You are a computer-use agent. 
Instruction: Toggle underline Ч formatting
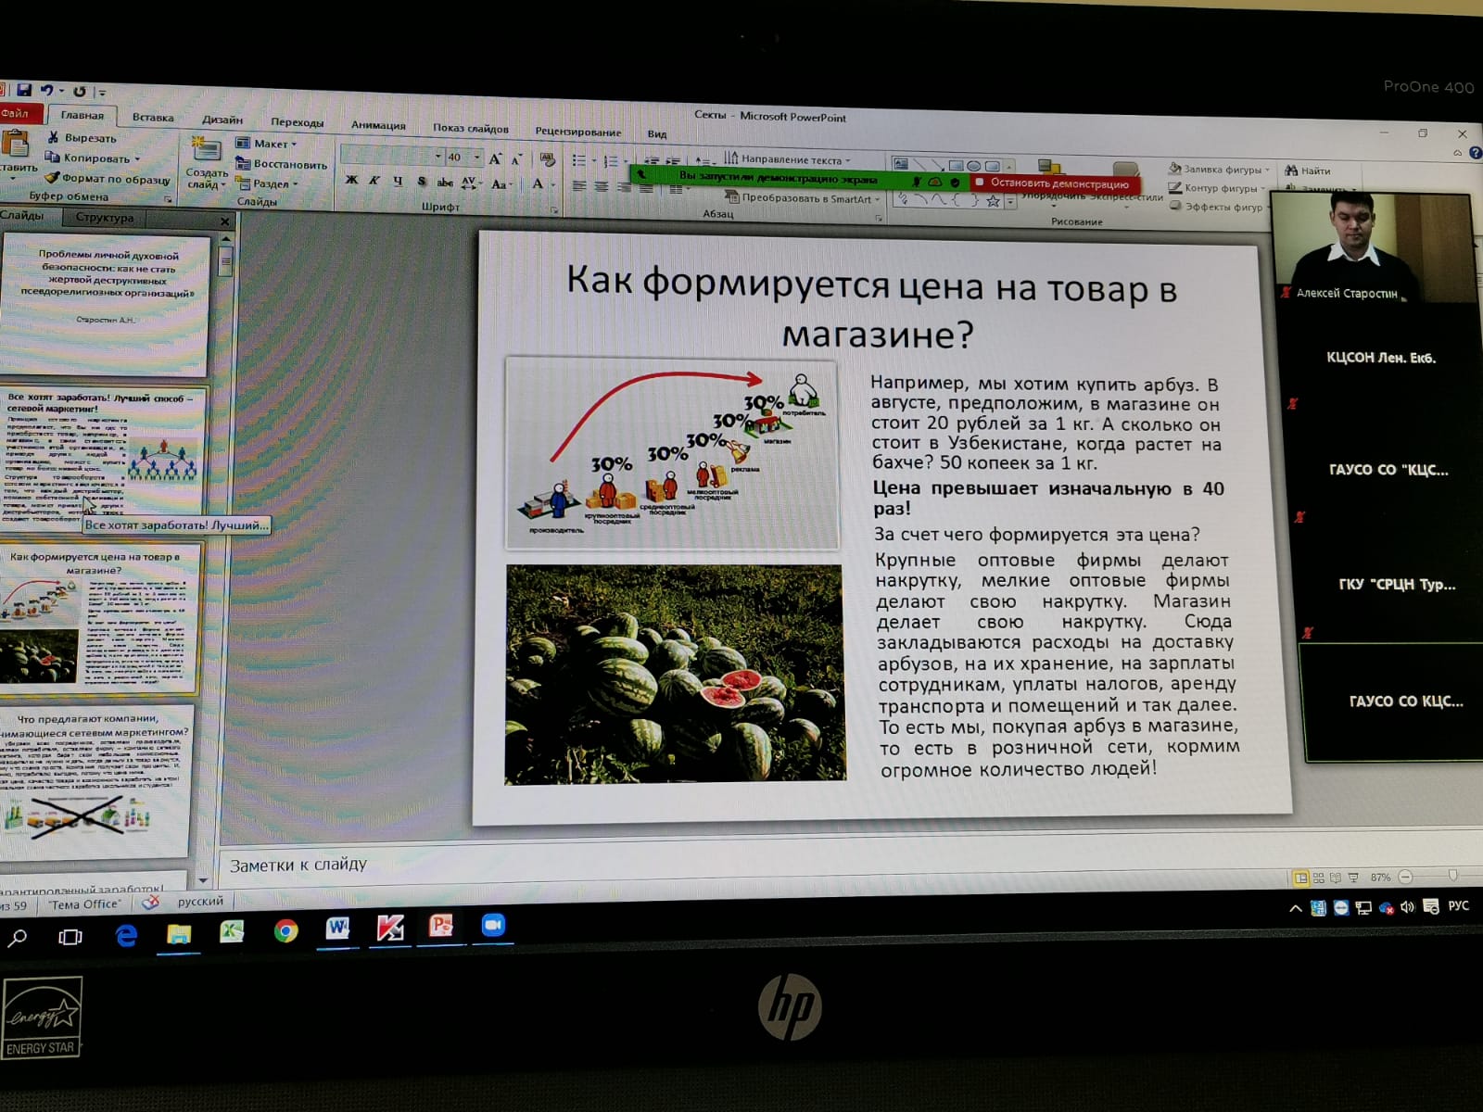[398, 181]
